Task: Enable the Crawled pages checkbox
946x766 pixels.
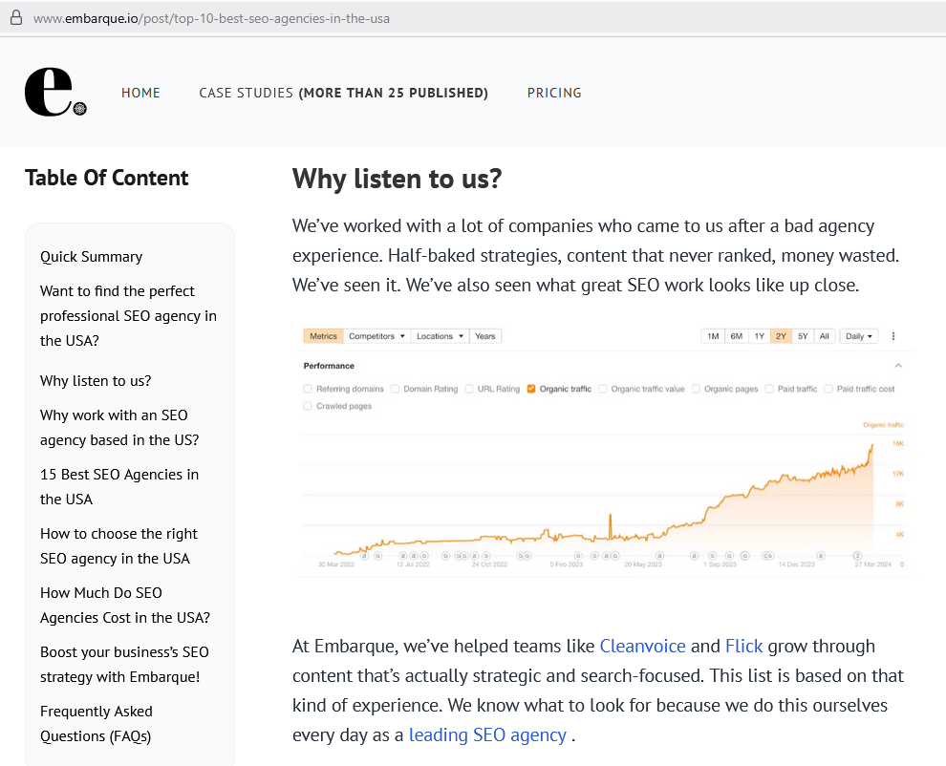Action: [308, 406]
